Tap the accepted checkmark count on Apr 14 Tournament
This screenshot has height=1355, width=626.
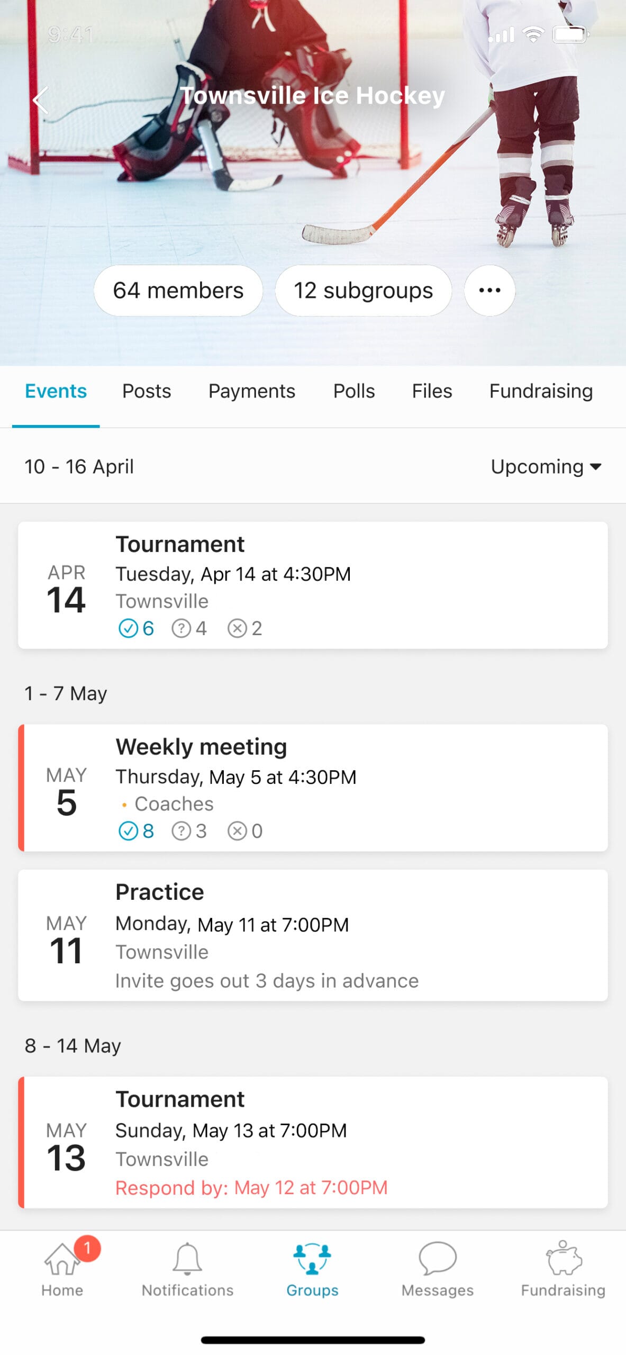point(136,628)
